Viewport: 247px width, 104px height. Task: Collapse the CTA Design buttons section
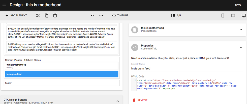coord(117,101)
